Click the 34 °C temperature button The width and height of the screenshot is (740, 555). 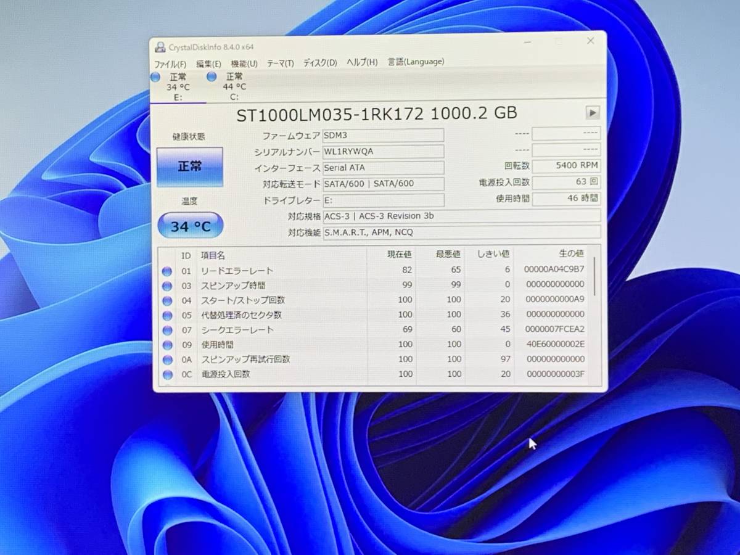click(191, 226)
